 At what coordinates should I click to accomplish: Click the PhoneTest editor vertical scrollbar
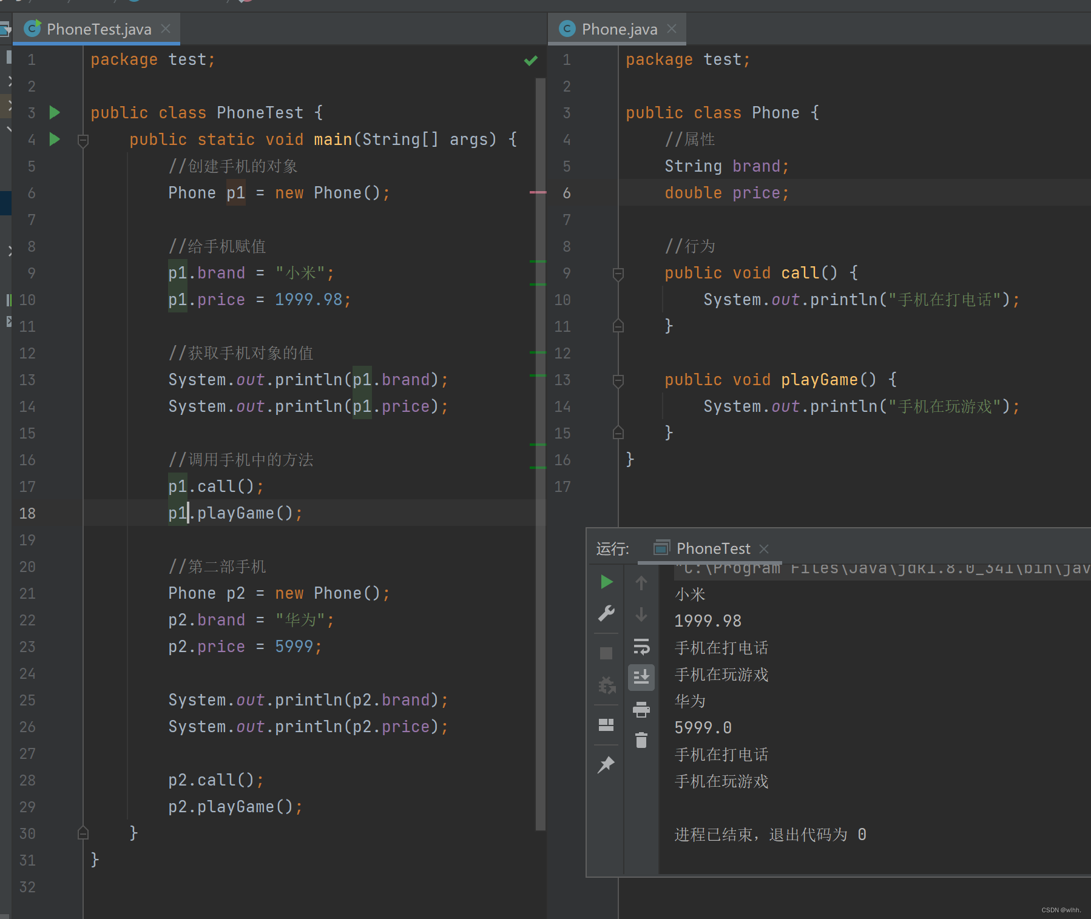pos(541,454)
